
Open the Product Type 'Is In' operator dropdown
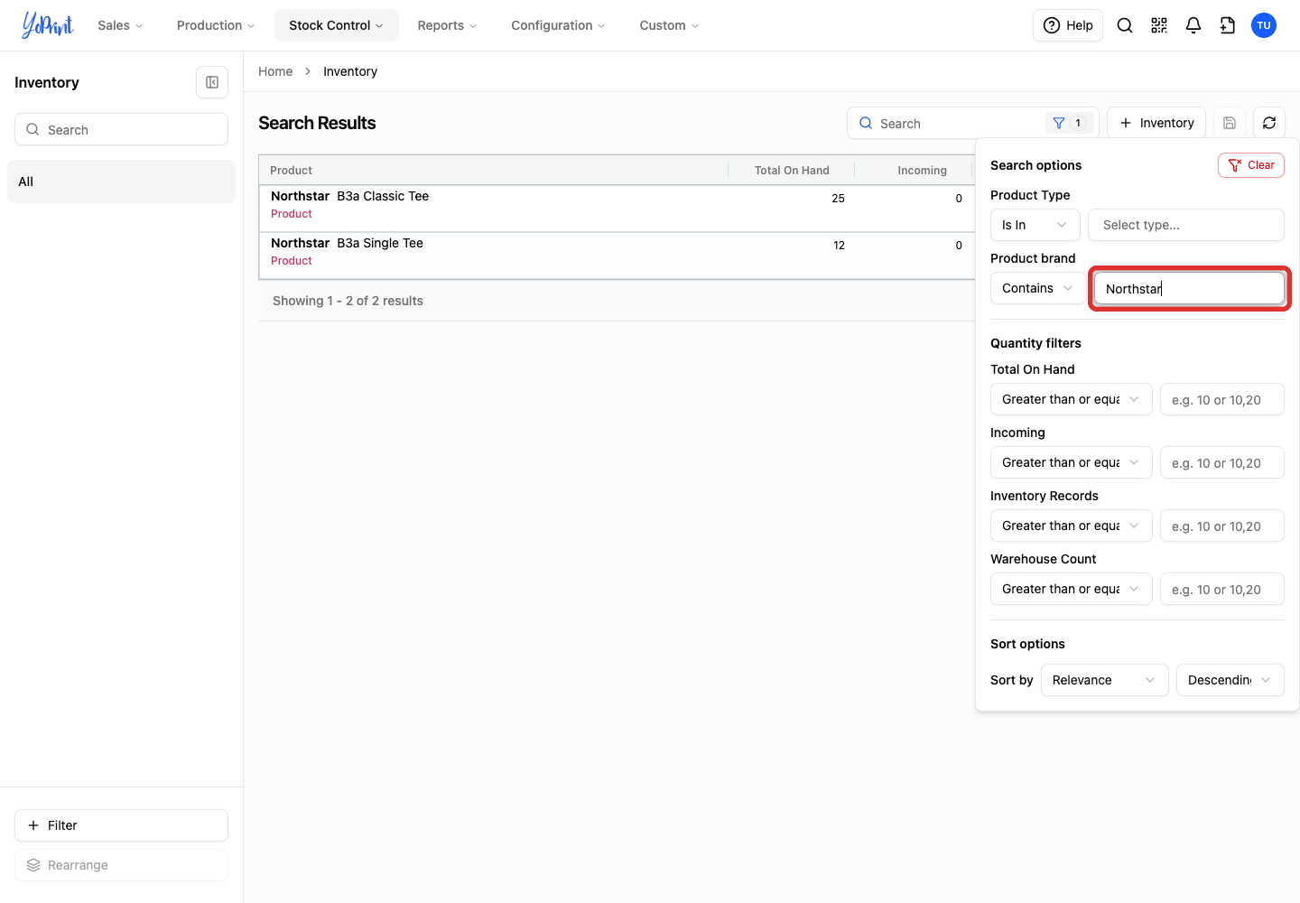[x=1035, y=225]
